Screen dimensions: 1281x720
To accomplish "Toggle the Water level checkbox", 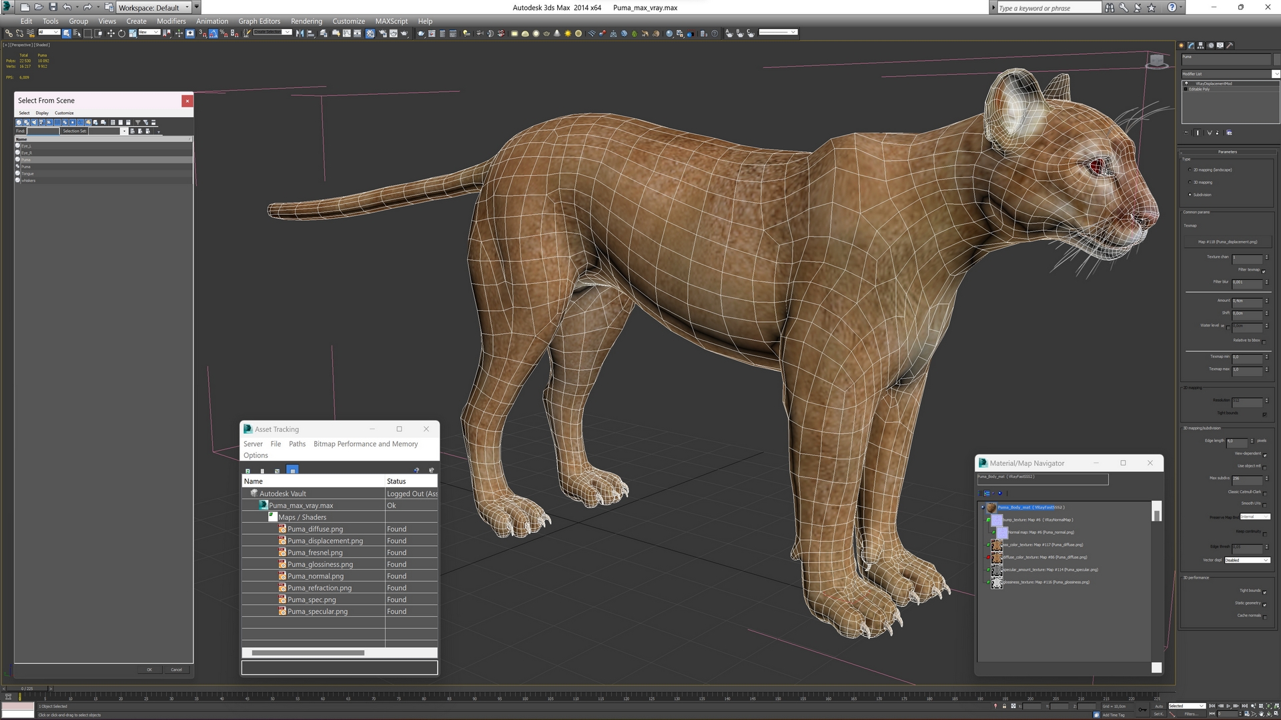I will click(x=1228, y=327).
